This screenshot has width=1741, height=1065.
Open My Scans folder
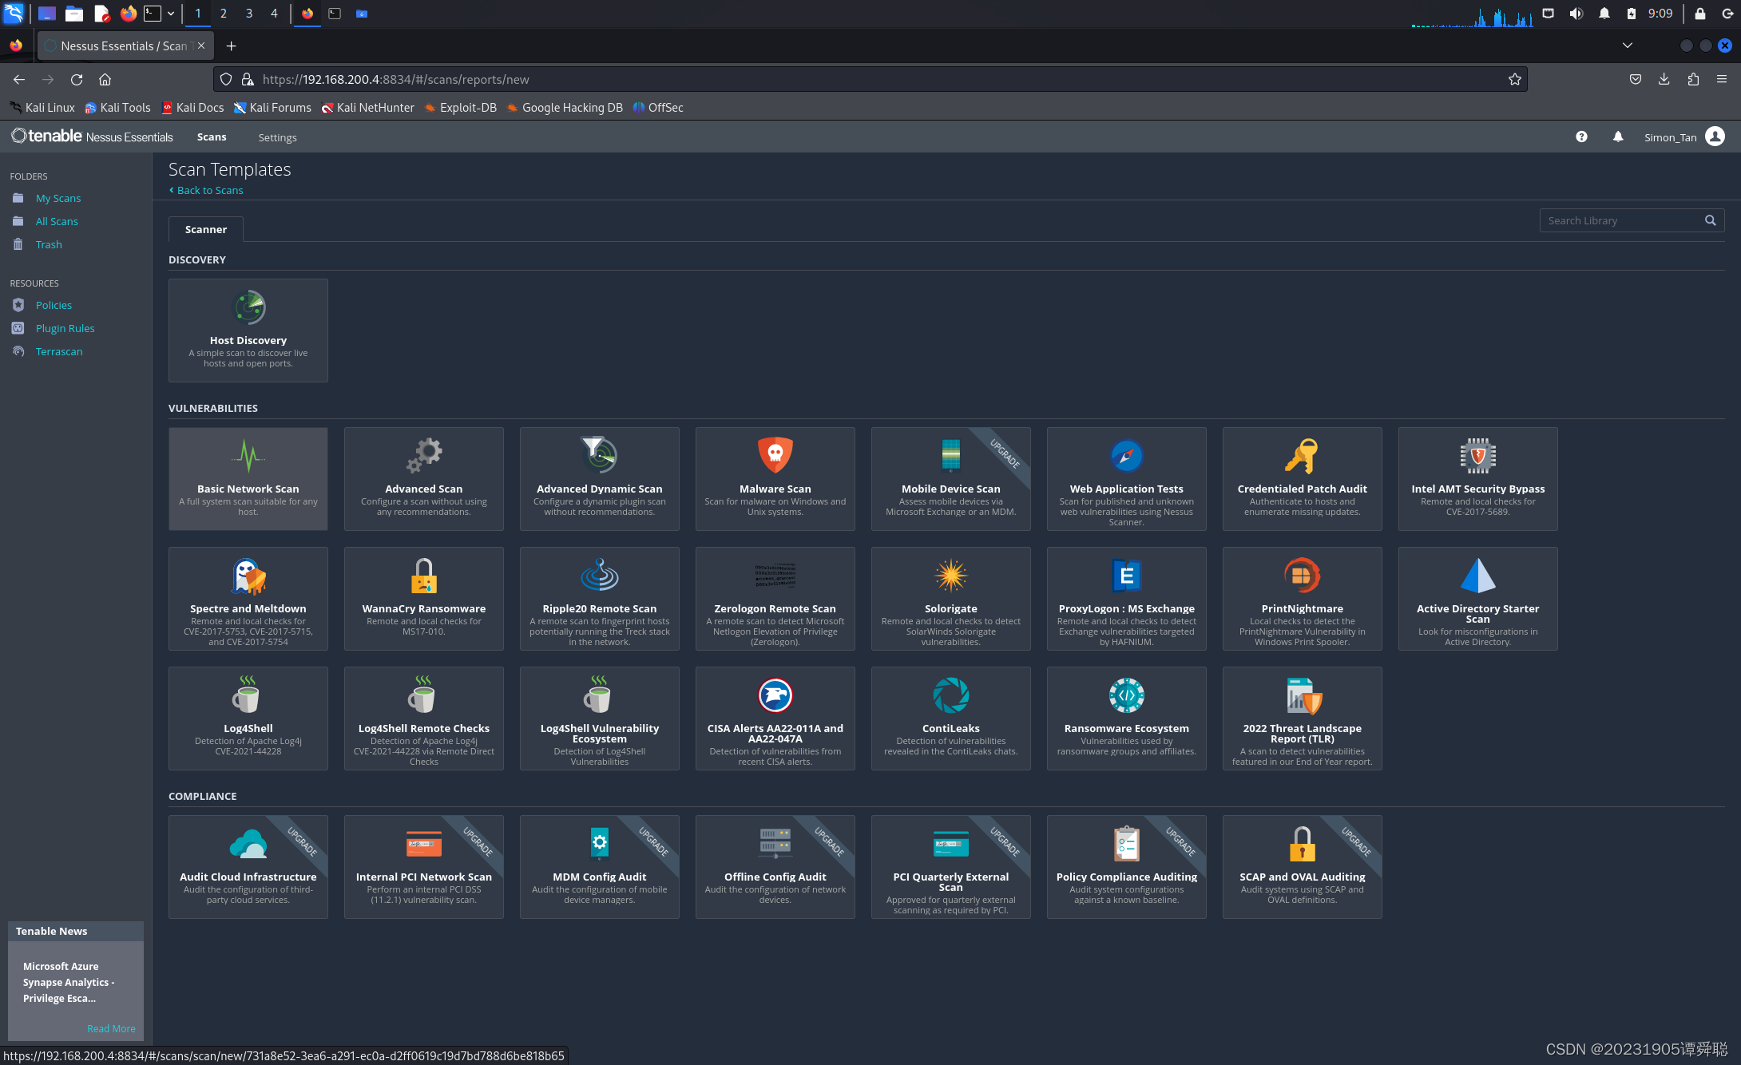click(x=58, y=198)
